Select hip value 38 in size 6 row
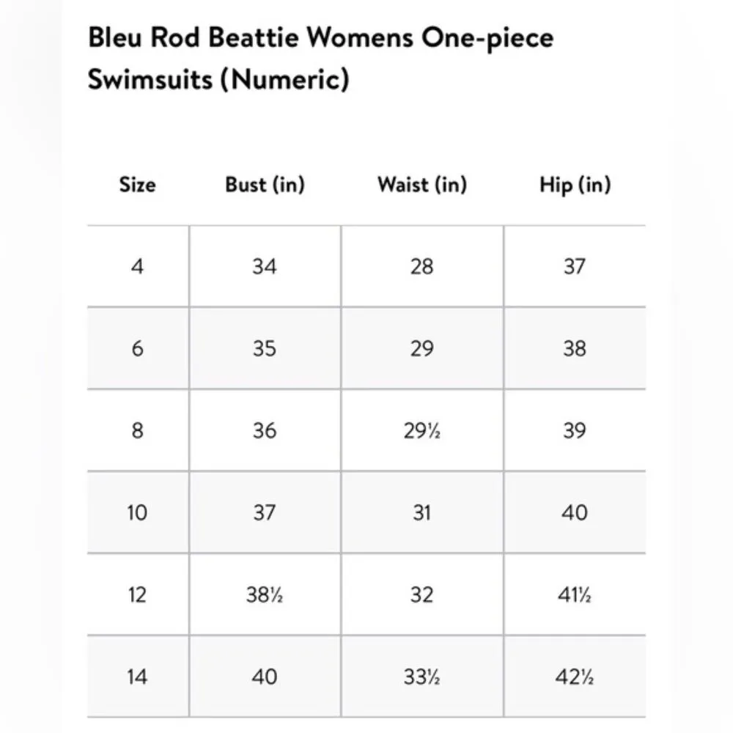This screenshot has width=733, height=733. (575, 348)
